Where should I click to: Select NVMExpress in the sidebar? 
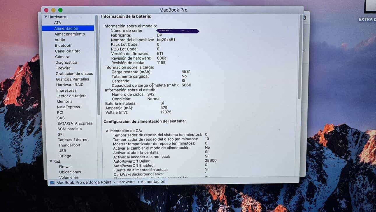pyautogui.click(x=68, y=107)
